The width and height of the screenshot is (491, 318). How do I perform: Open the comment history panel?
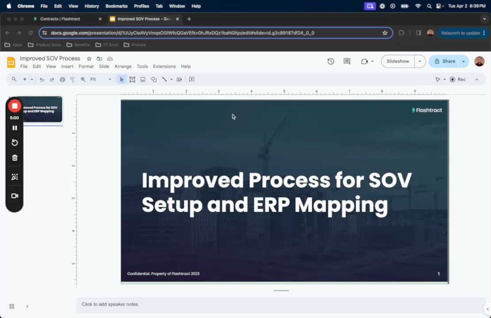click(347, 61)
